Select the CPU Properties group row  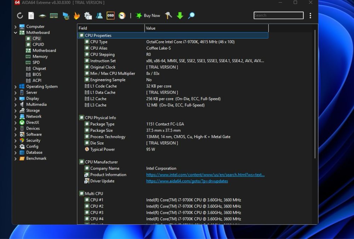(173, 35)
